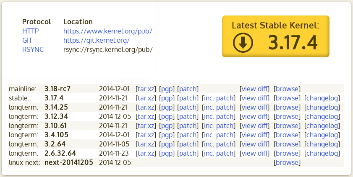Image resolution: width=353 pixels, height=177 pixels.
Task: Download tar.xz for longterm 2.6.32.64
Action: pyautogui.click(x=146, y=153)
